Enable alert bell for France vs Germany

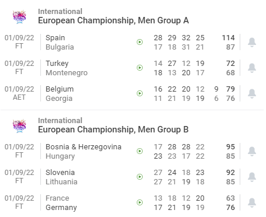click(x=252, y=202)
